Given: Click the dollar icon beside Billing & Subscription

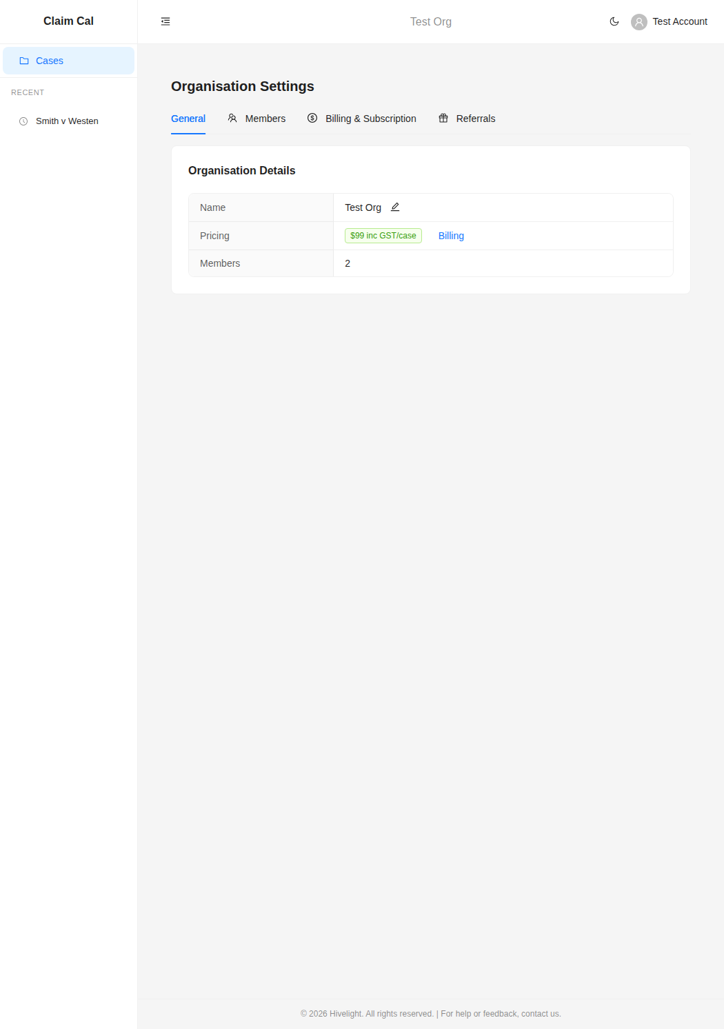Looking at the screenshot, I should pos(312,118).
